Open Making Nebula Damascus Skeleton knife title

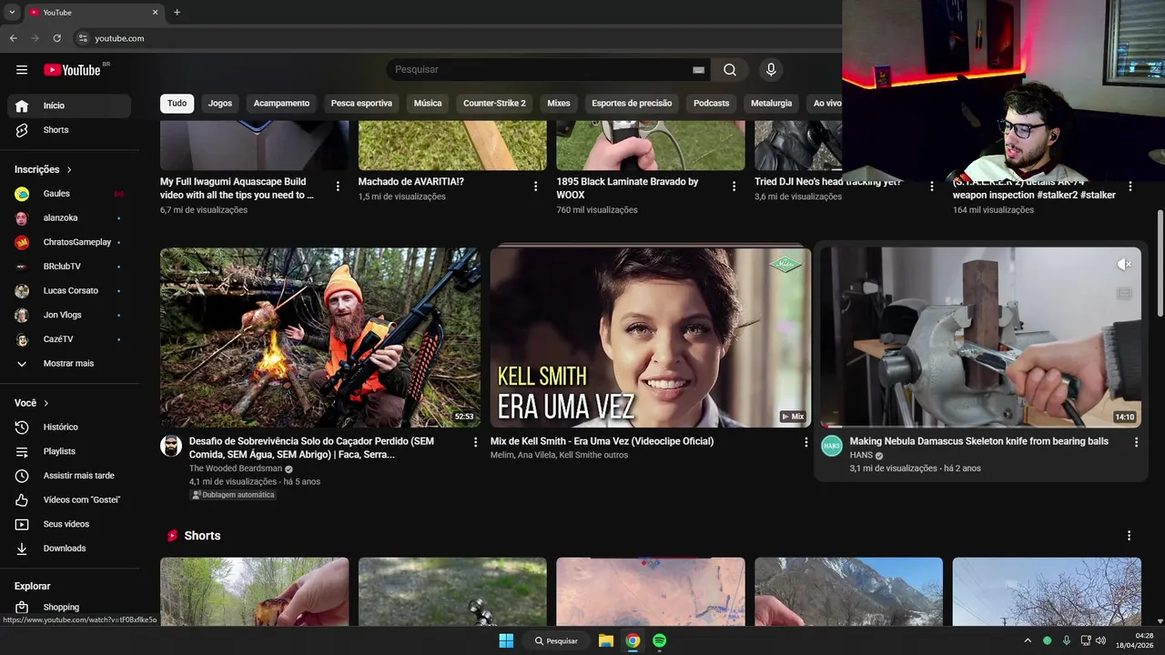click(978, 441)
